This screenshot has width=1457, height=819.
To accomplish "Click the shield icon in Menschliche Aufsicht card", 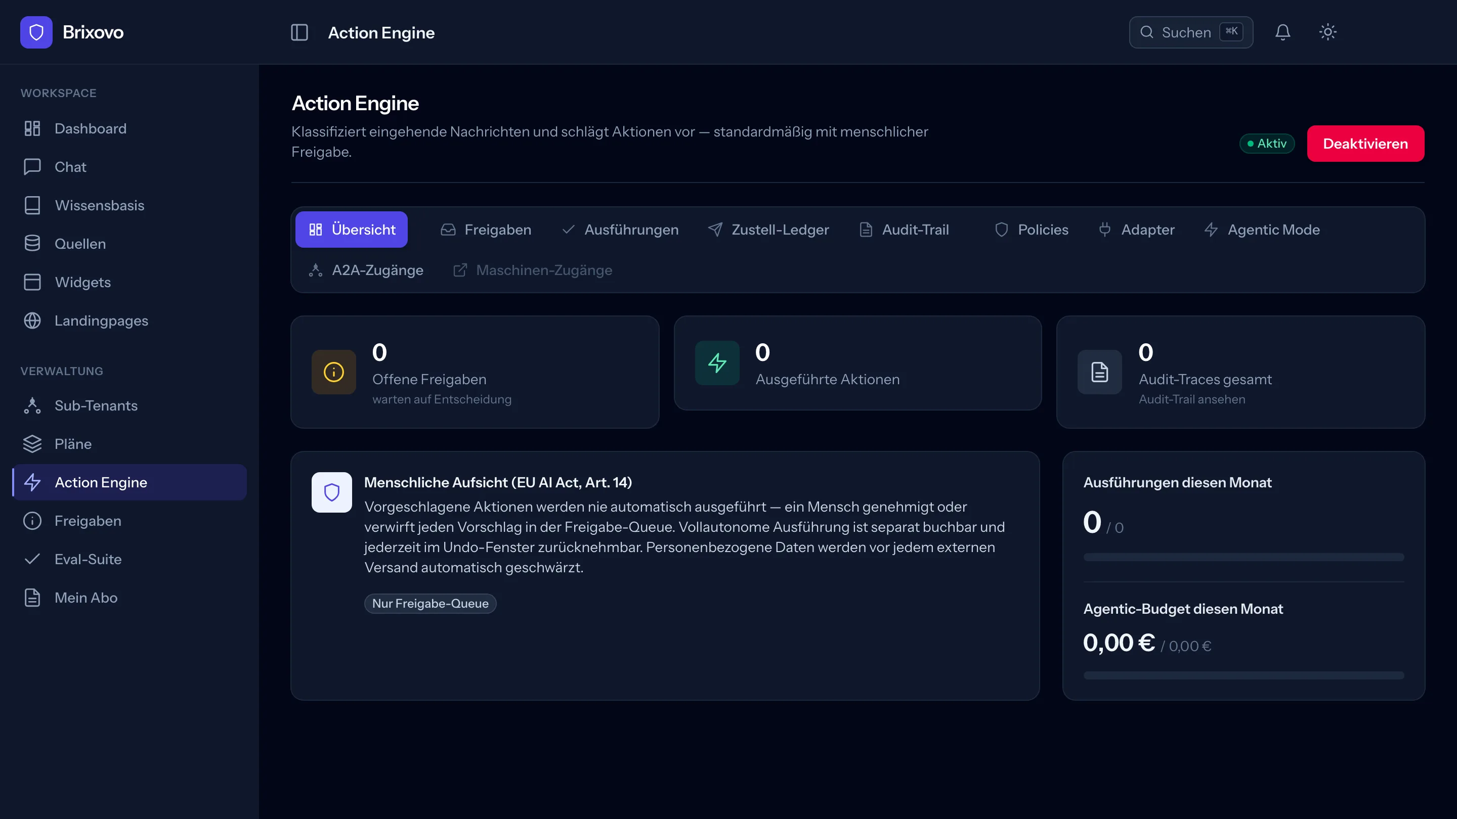I will [331, 492].
